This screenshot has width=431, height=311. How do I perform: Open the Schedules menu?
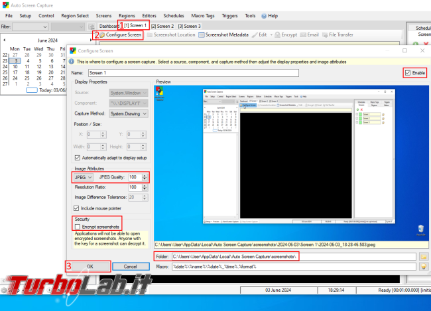coord(174,16)
